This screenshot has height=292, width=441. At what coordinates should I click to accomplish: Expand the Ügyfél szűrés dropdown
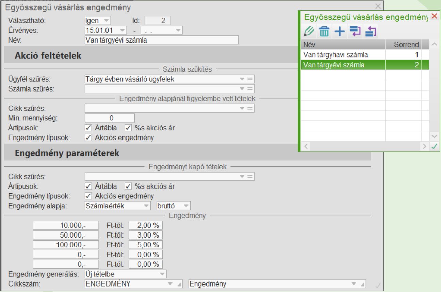click(242, 79)
